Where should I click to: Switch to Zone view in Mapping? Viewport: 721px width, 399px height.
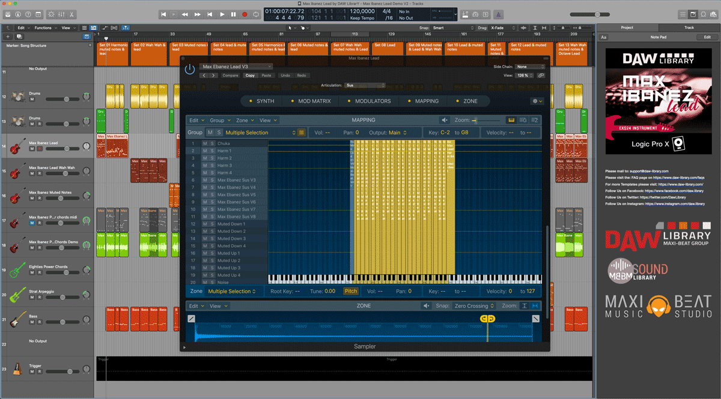point(534,120)
